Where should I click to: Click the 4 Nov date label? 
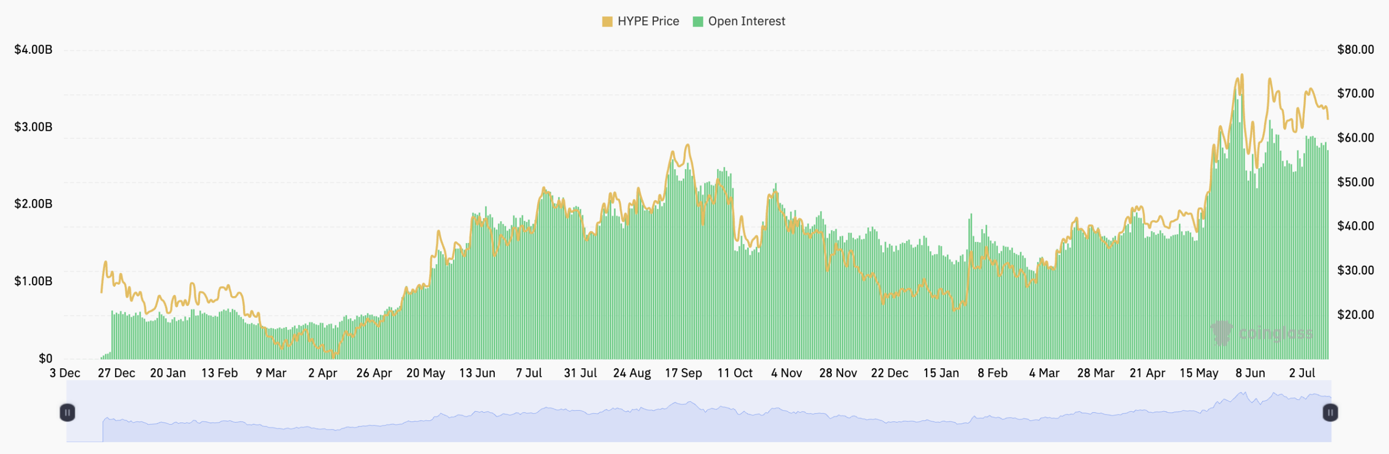coord(786,373)
